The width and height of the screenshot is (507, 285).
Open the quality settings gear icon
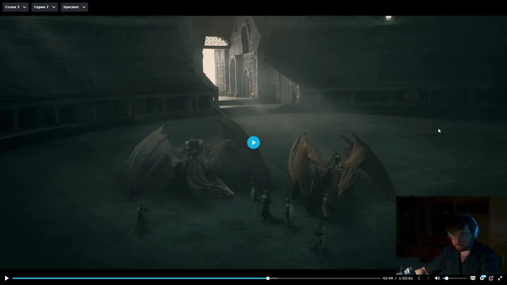tap(482, 278)
